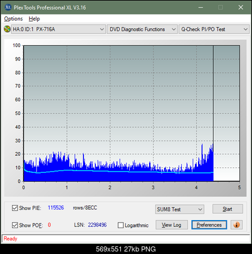Click the Ready status bar text
Image resolution: width=252 pixels, height=254 pixels.
[10, 238]
